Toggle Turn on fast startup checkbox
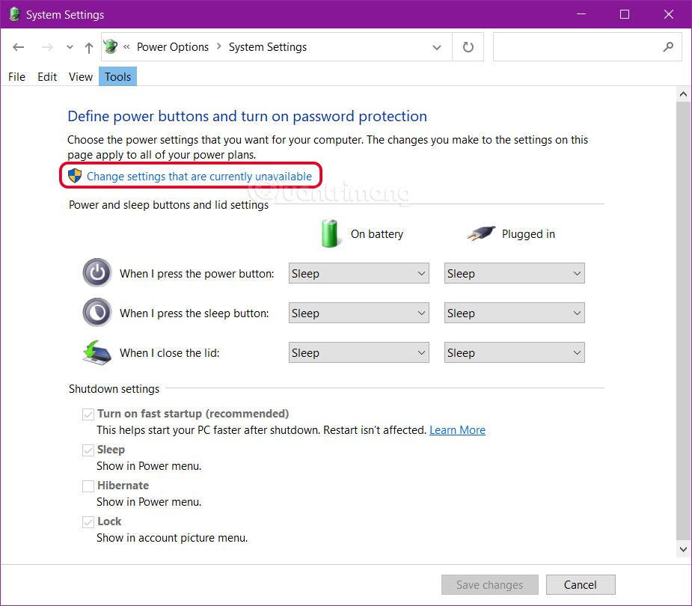This screenshot has width=692, height=606. click(88, 414)
